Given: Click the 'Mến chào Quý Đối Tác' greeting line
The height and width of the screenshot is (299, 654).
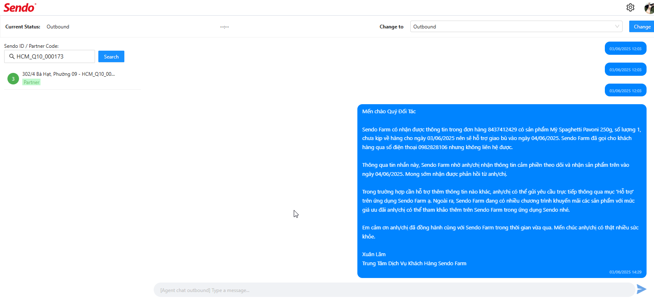Looking at the screenshot, I should point(389,111).
